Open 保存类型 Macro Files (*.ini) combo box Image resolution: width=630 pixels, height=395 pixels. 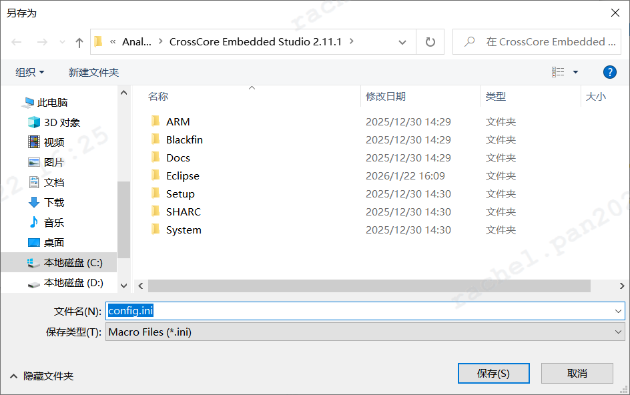pyautogui.click(x=365, y=332)
